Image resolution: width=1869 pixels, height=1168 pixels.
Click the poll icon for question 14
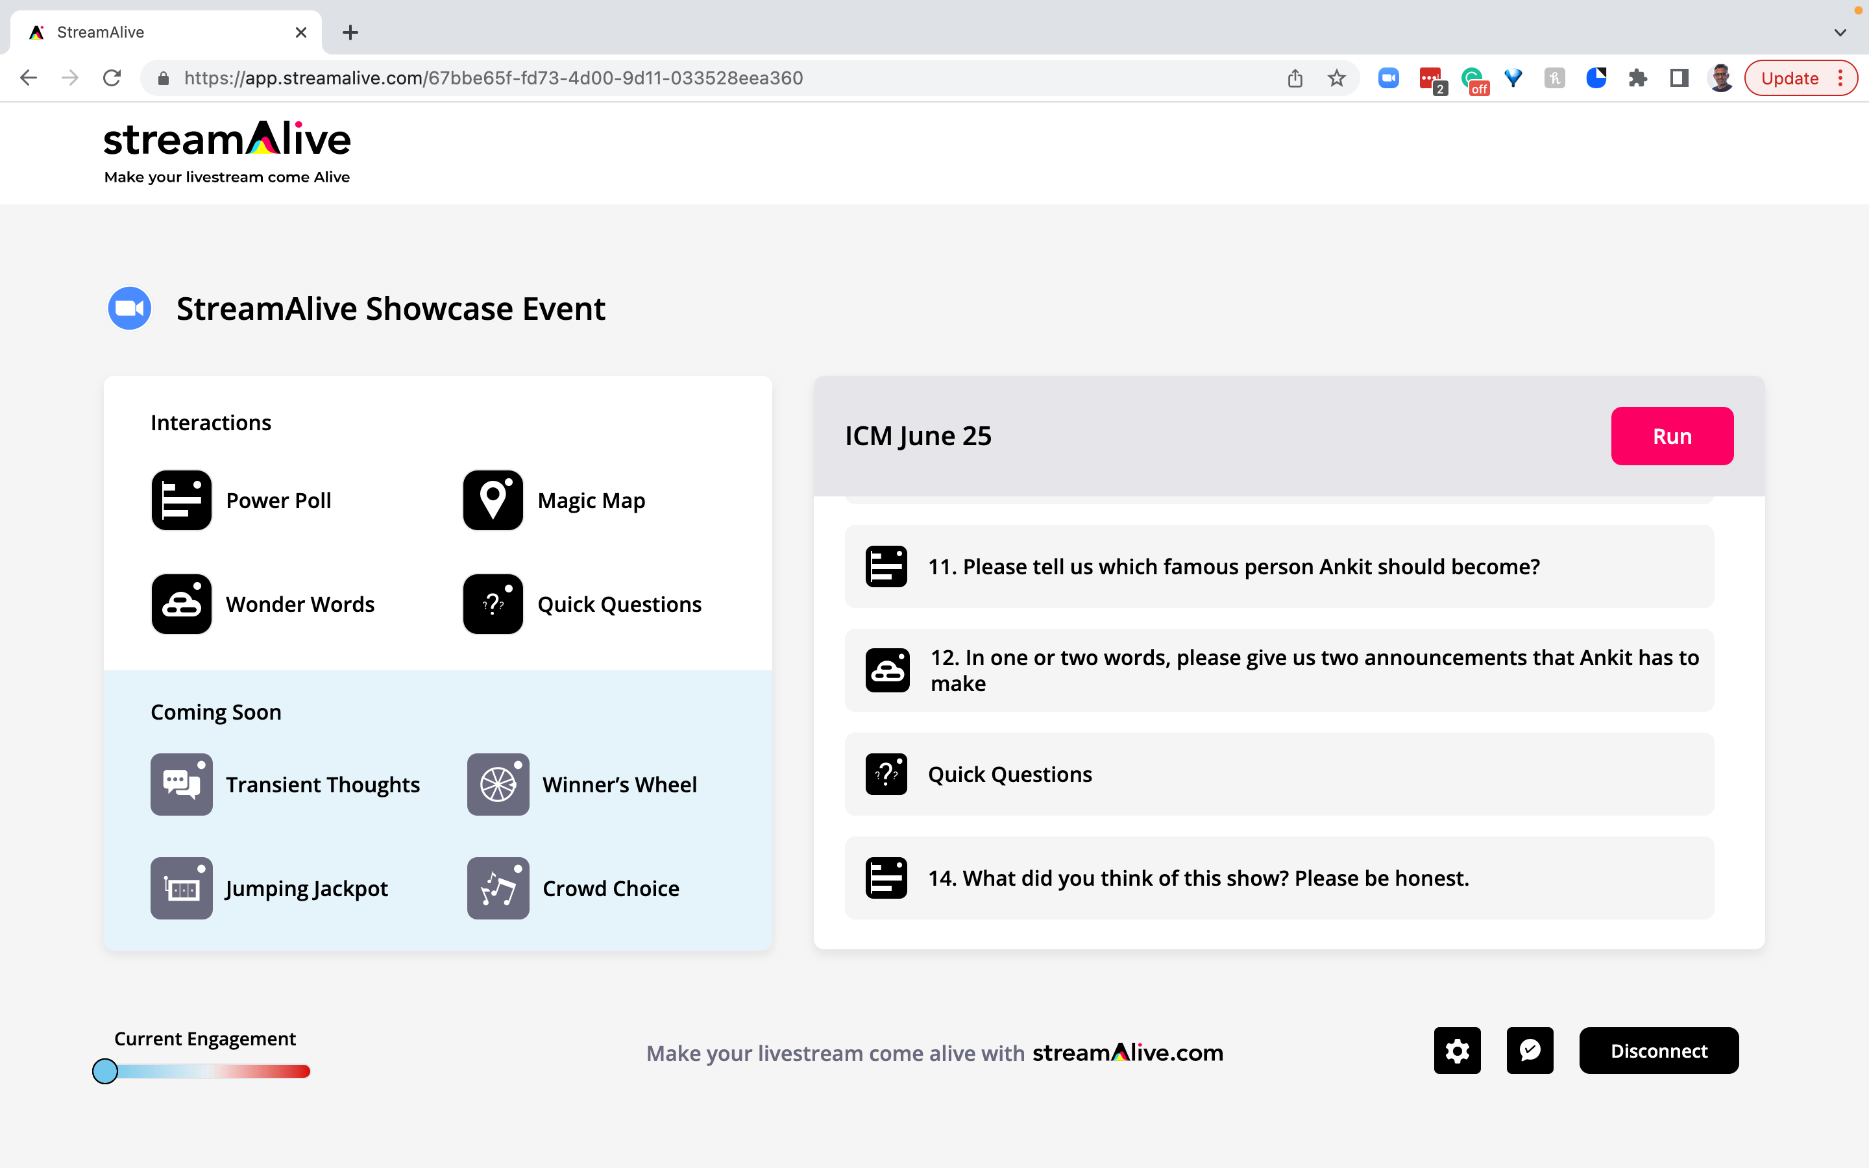[886, 879]
